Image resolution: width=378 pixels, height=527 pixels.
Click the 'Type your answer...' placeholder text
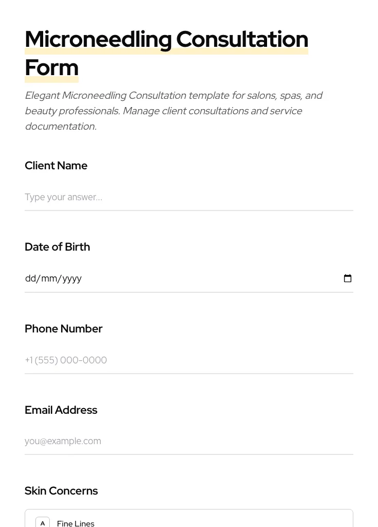(x=63, y=197)
